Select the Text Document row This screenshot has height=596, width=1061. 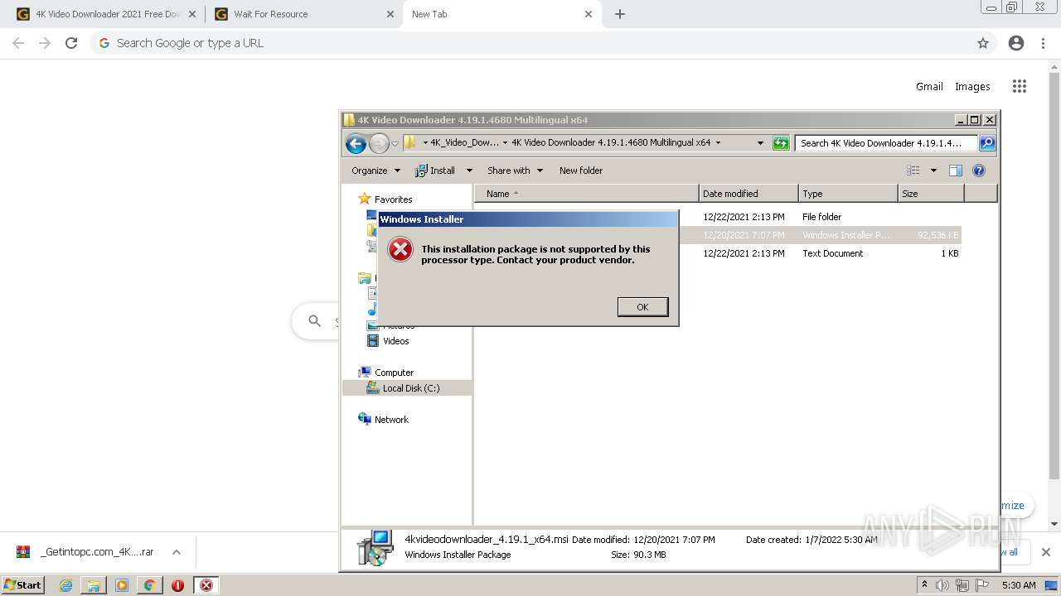pyautogui.click(x=821, y=253)
